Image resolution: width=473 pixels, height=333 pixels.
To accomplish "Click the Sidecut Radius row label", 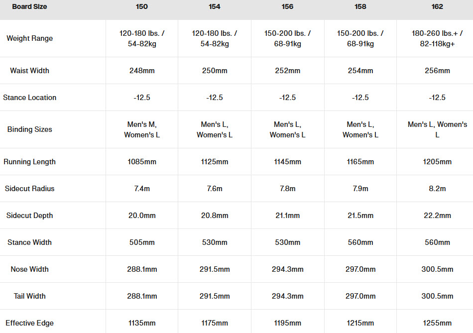I will pyautogui.click(x=29, y=189).
